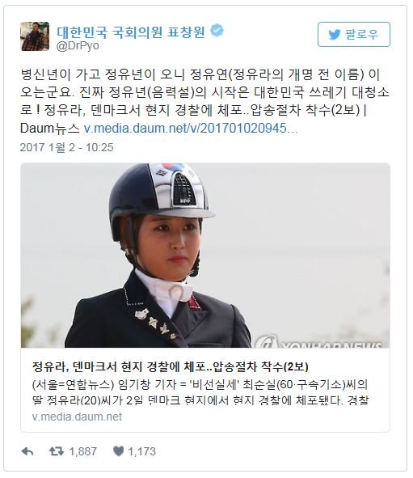Open the v.media.daum.net/v/201701020945 link in the tweet
Screen dimensions: 413x478
point(191,129)
